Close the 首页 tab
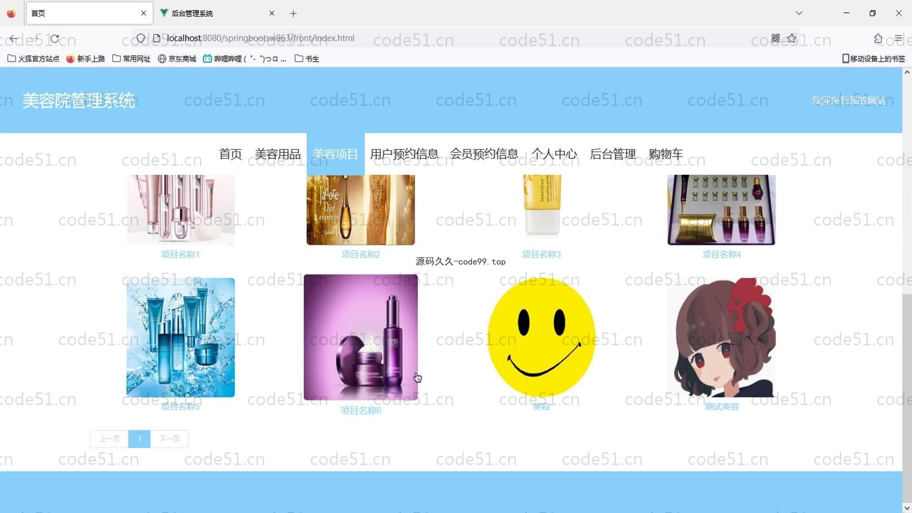The height and width of the screenshot is (513, 912). [x=143, y=13]
